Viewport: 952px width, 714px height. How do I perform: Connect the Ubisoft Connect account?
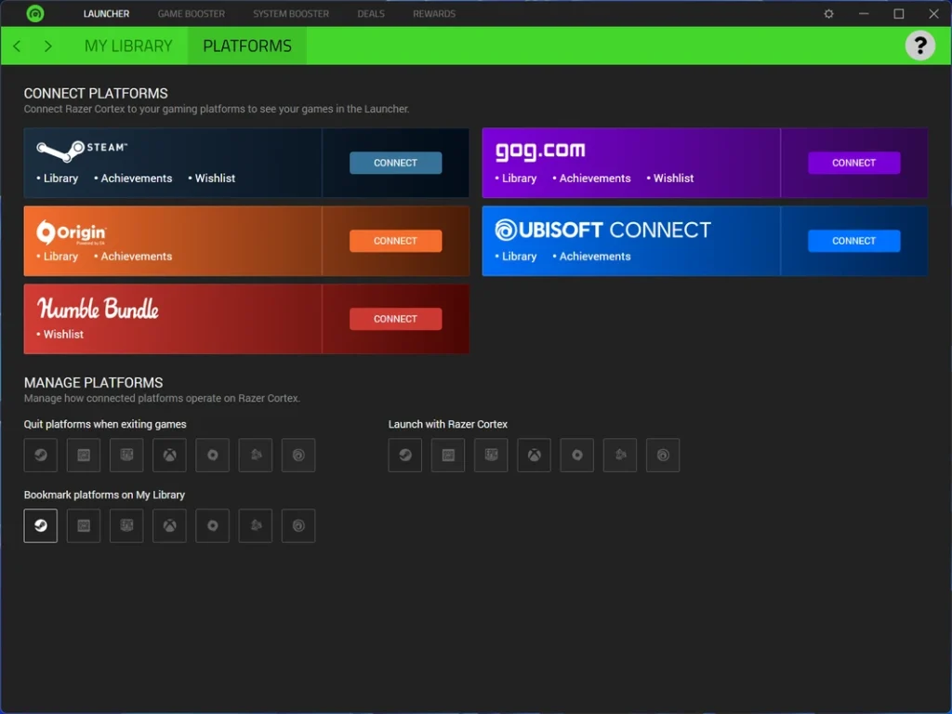pyautogui.click(x=853, y=241)
